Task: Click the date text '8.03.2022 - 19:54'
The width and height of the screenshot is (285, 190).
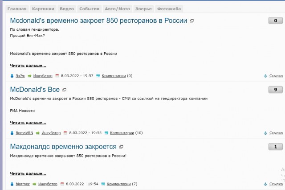Action: (82, 184)
